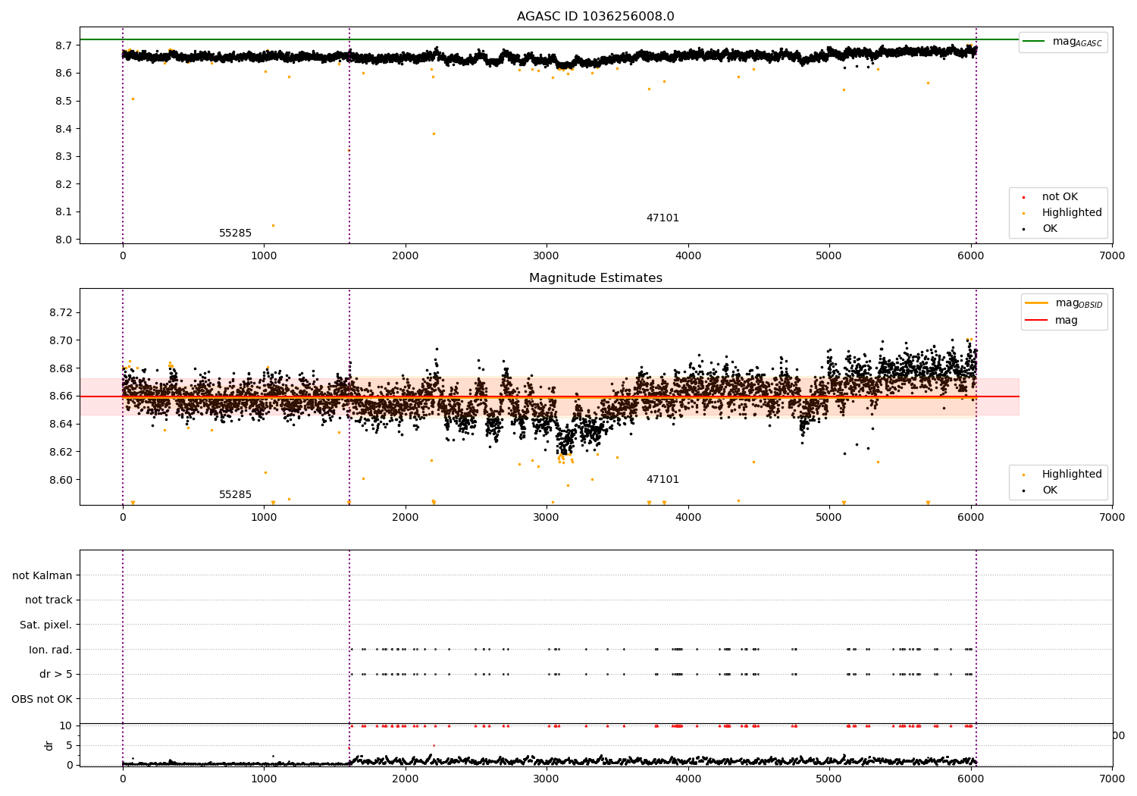
Task: Click the 8.2 y-axis tick label
Action: tap(64, 184)
